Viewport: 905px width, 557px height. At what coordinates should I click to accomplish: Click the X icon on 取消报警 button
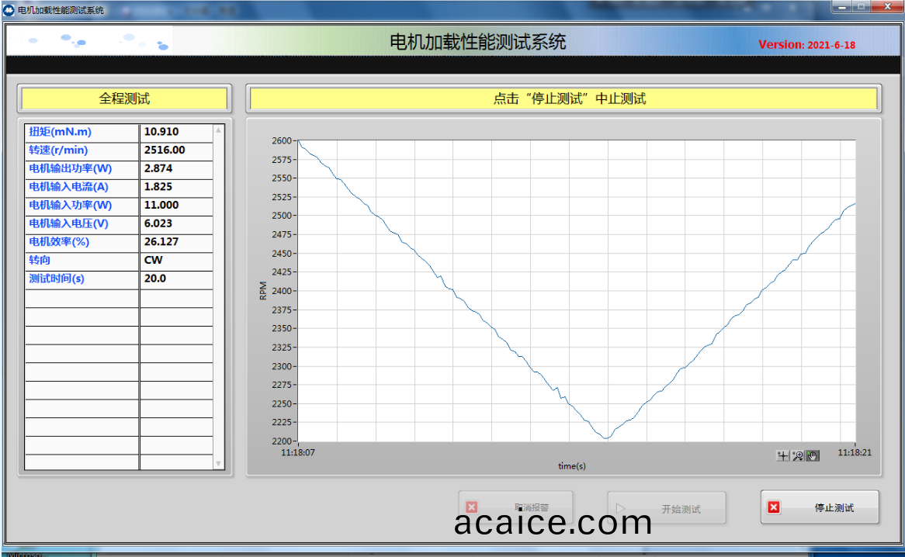[471, 507]
